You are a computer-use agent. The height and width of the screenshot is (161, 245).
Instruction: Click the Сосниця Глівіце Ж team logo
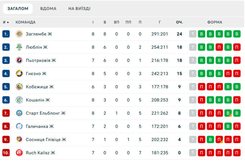point(19,139)
